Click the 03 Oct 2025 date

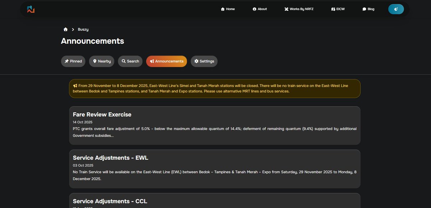[83, 165]
